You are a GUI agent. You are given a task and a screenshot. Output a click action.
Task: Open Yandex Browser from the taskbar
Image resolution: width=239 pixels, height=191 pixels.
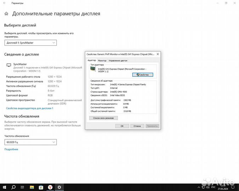point(50,187)
